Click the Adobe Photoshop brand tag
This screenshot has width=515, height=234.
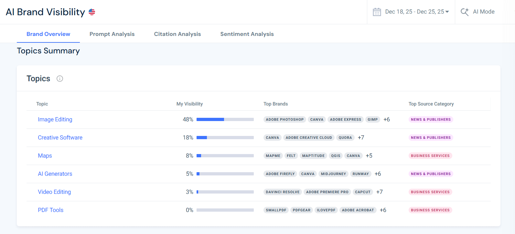(285, 119)
